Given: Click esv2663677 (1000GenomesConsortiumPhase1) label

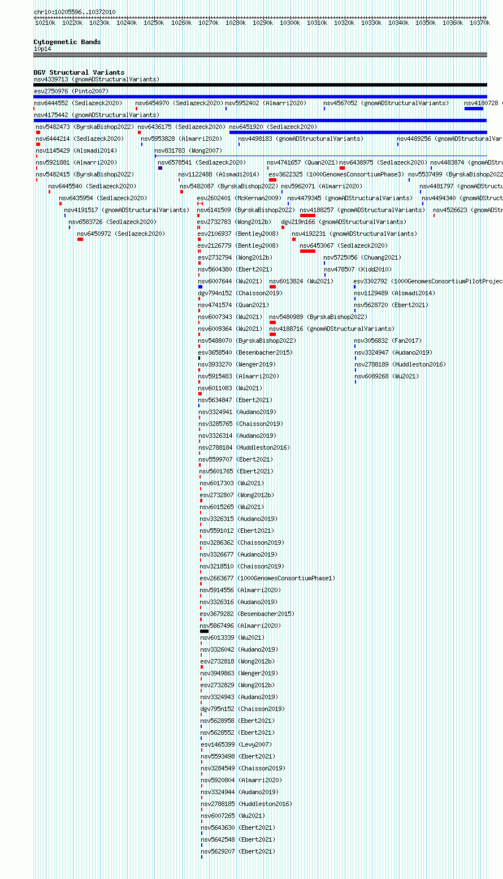Looking at the screenshot, I should (267, 578).
